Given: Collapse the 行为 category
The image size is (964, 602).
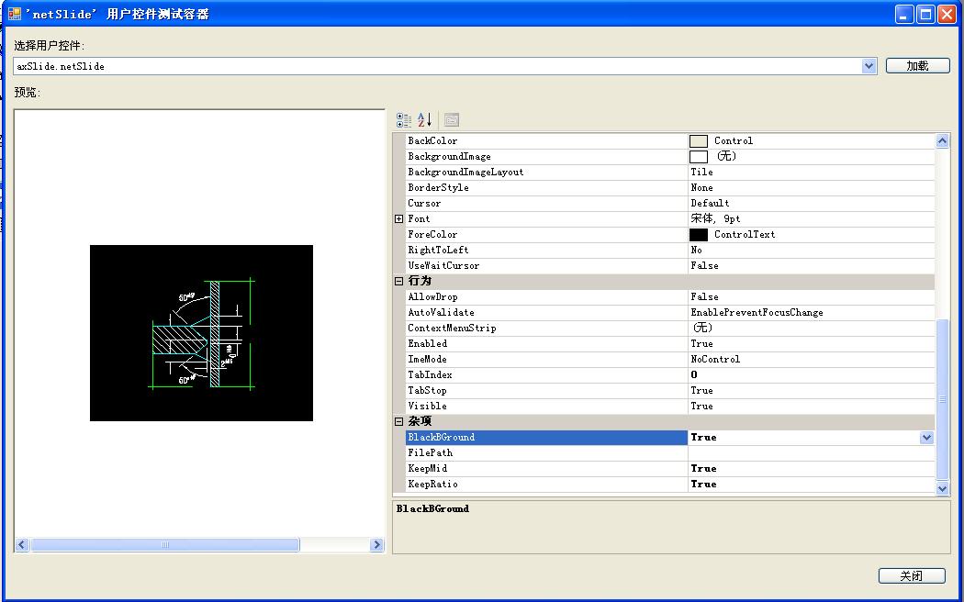Looking at the screenshot, I should (x=399, y=282).
